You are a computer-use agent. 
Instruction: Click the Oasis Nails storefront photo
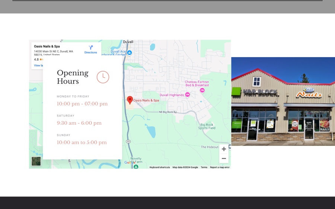tap(283, 101)
